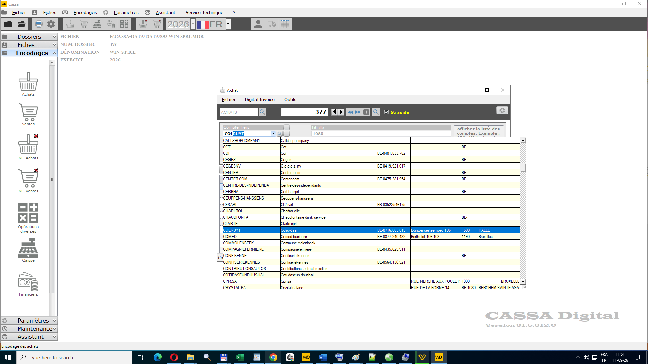Click the person icon in main toolbar
This screenshot has width=648, height=364.
(x=258, y=24)
